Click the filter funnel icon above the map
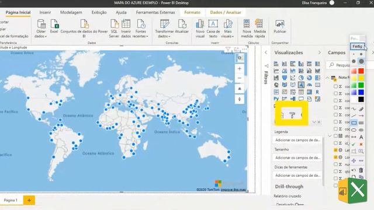Screen dimensions: 374x210 click(228, 49)
